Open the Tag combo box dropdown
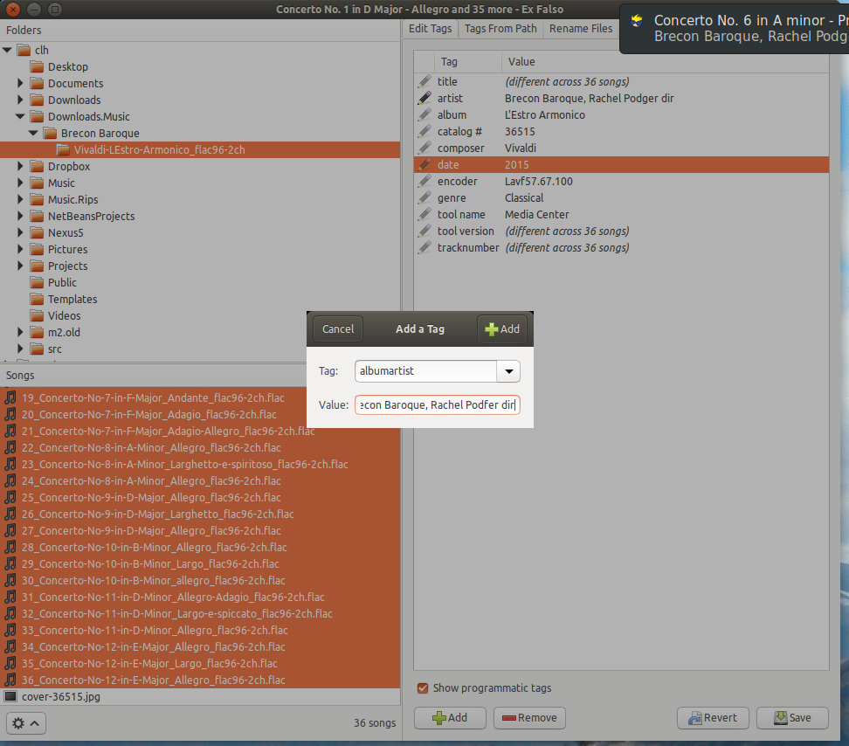The height and width of the screenshot is (746, 849). 508,371
